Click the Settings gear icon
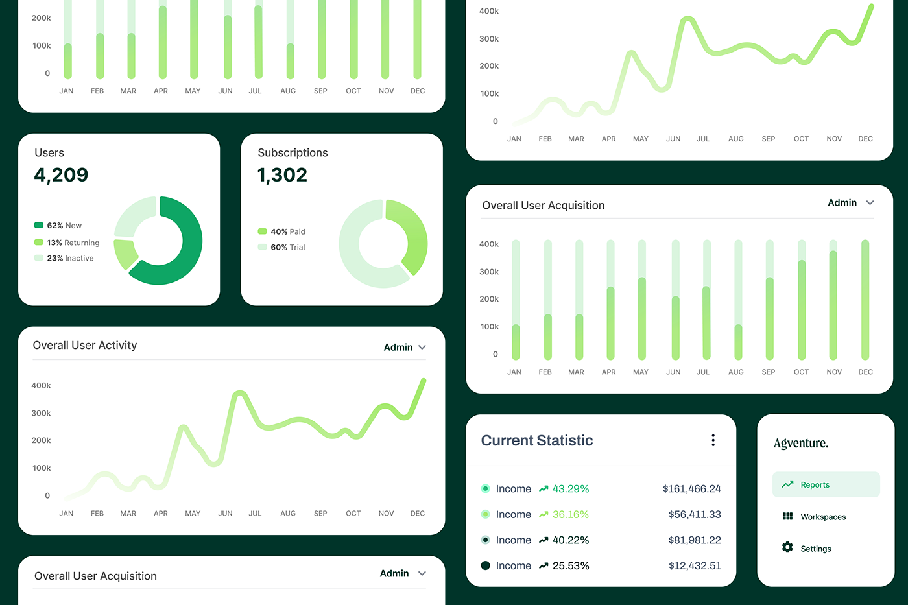 click(787, 547)
